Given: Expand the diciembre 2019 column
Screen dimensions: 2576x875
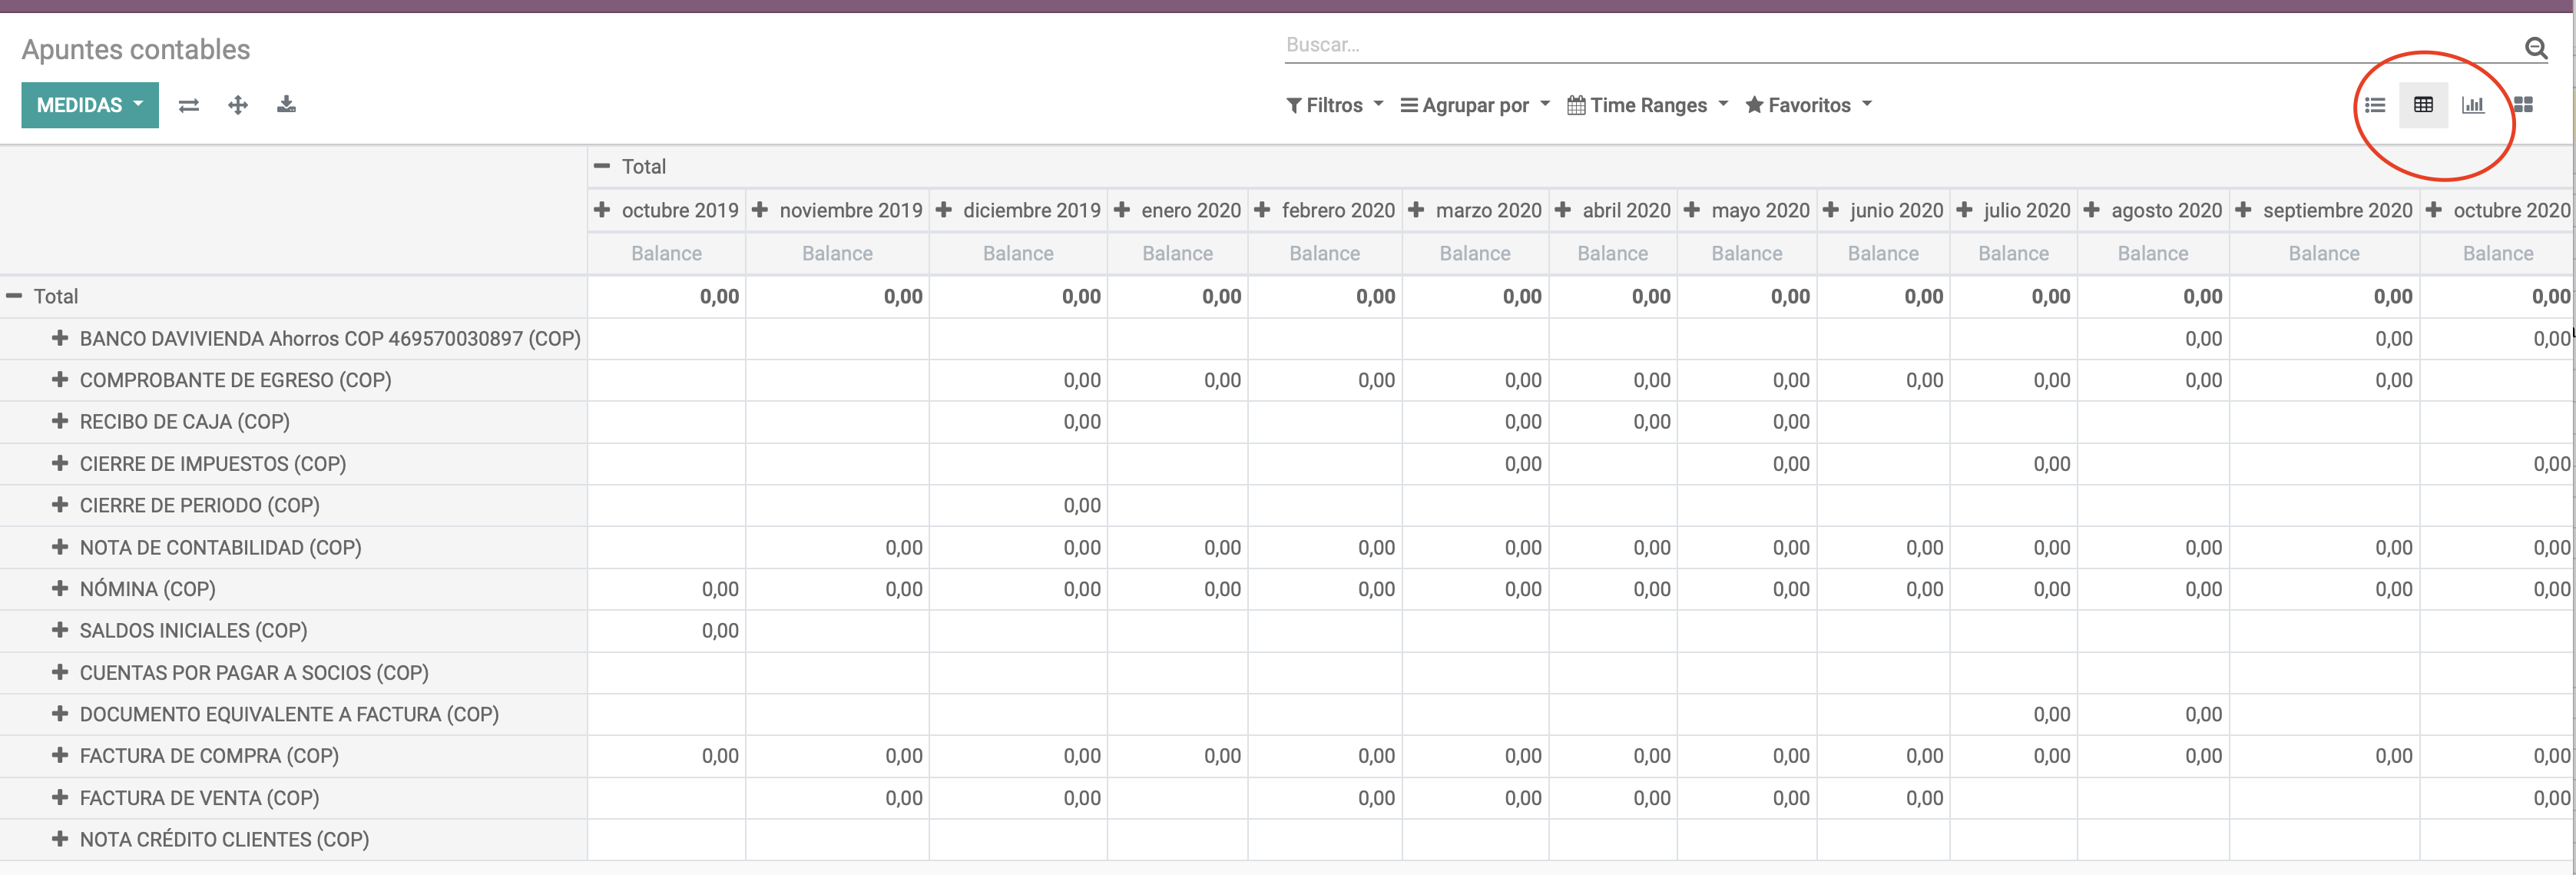Looking at the screenshot, I should tap(943, 210).
